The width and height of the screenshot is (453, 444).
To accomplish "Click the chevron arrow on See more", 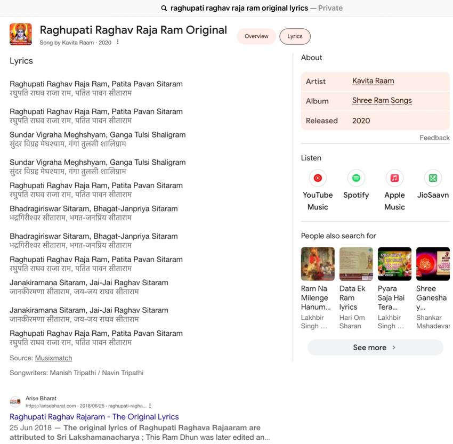I will coord(394,348).
